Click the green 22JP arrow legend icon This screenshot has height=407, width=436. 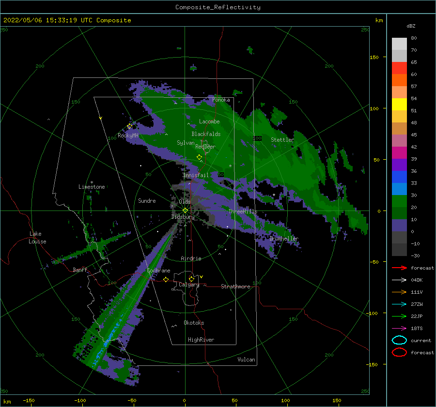[399, 316]
